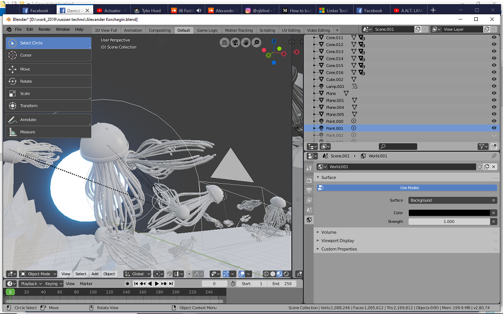Hide Lamp.001 with eye icon

point(494,86)
